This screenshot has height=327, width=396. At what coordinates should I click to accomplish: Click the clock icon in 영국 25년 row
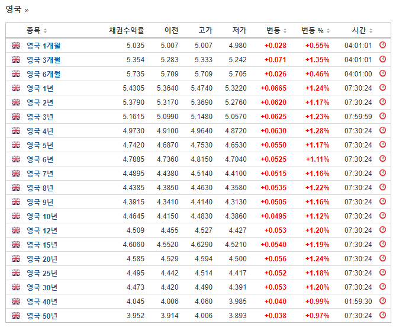tap(382, 272)
